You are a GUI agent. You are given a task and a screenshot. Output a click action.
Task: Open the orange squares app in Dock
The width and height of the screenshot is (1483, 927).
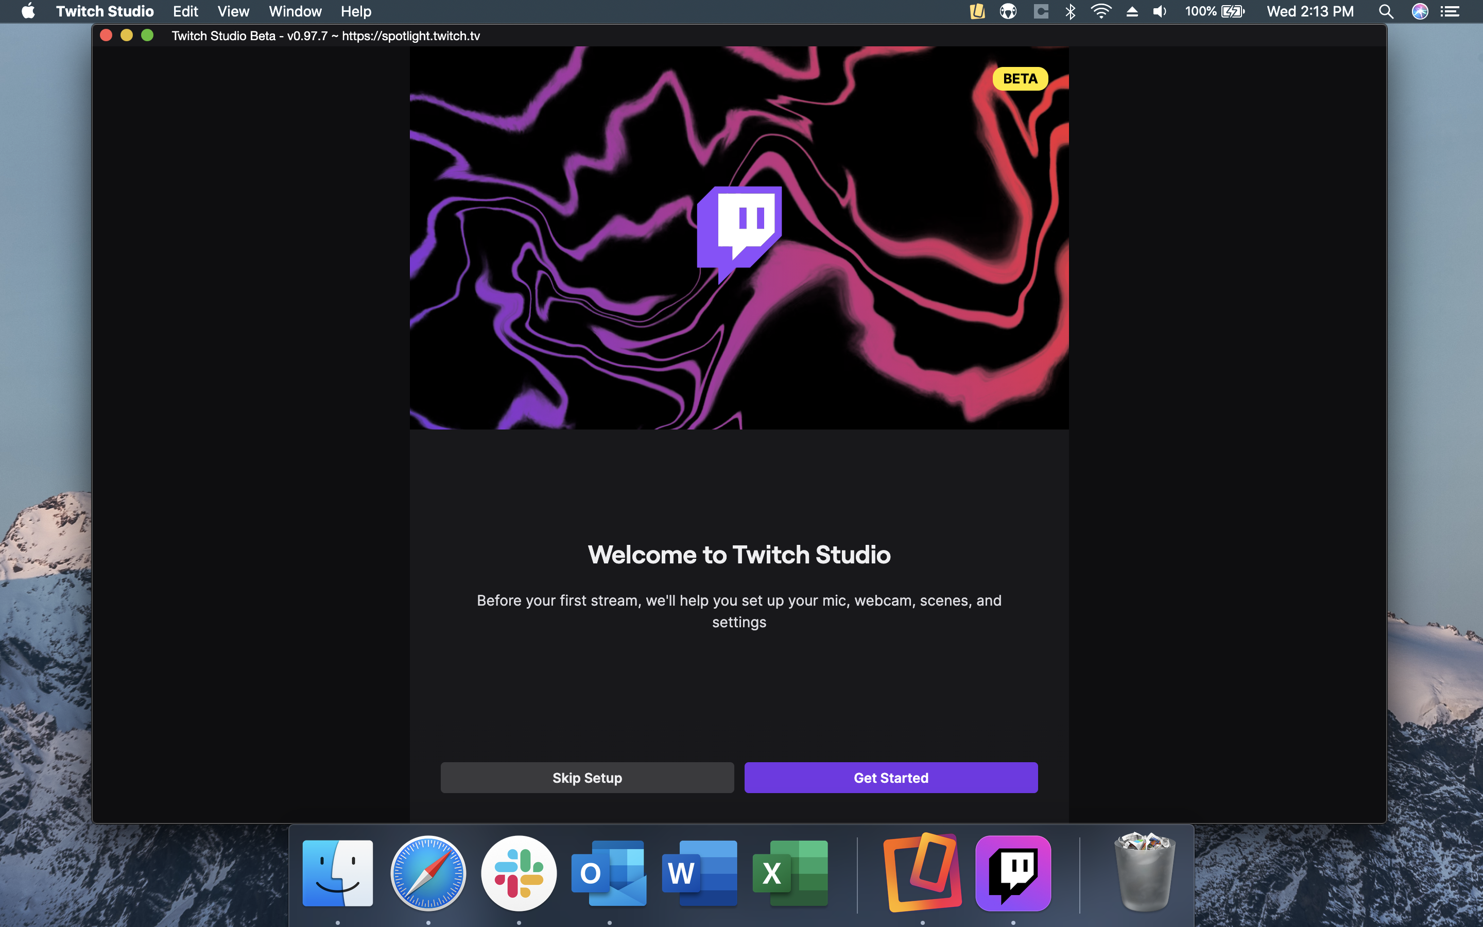pyautogui.click(x=922, y=873)
